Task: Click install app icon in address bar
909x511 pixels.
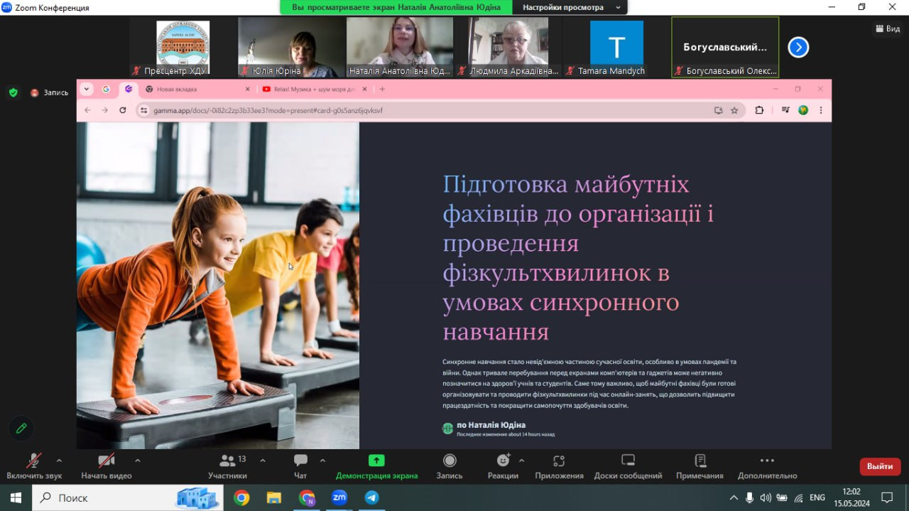Action: coord(719,110)
